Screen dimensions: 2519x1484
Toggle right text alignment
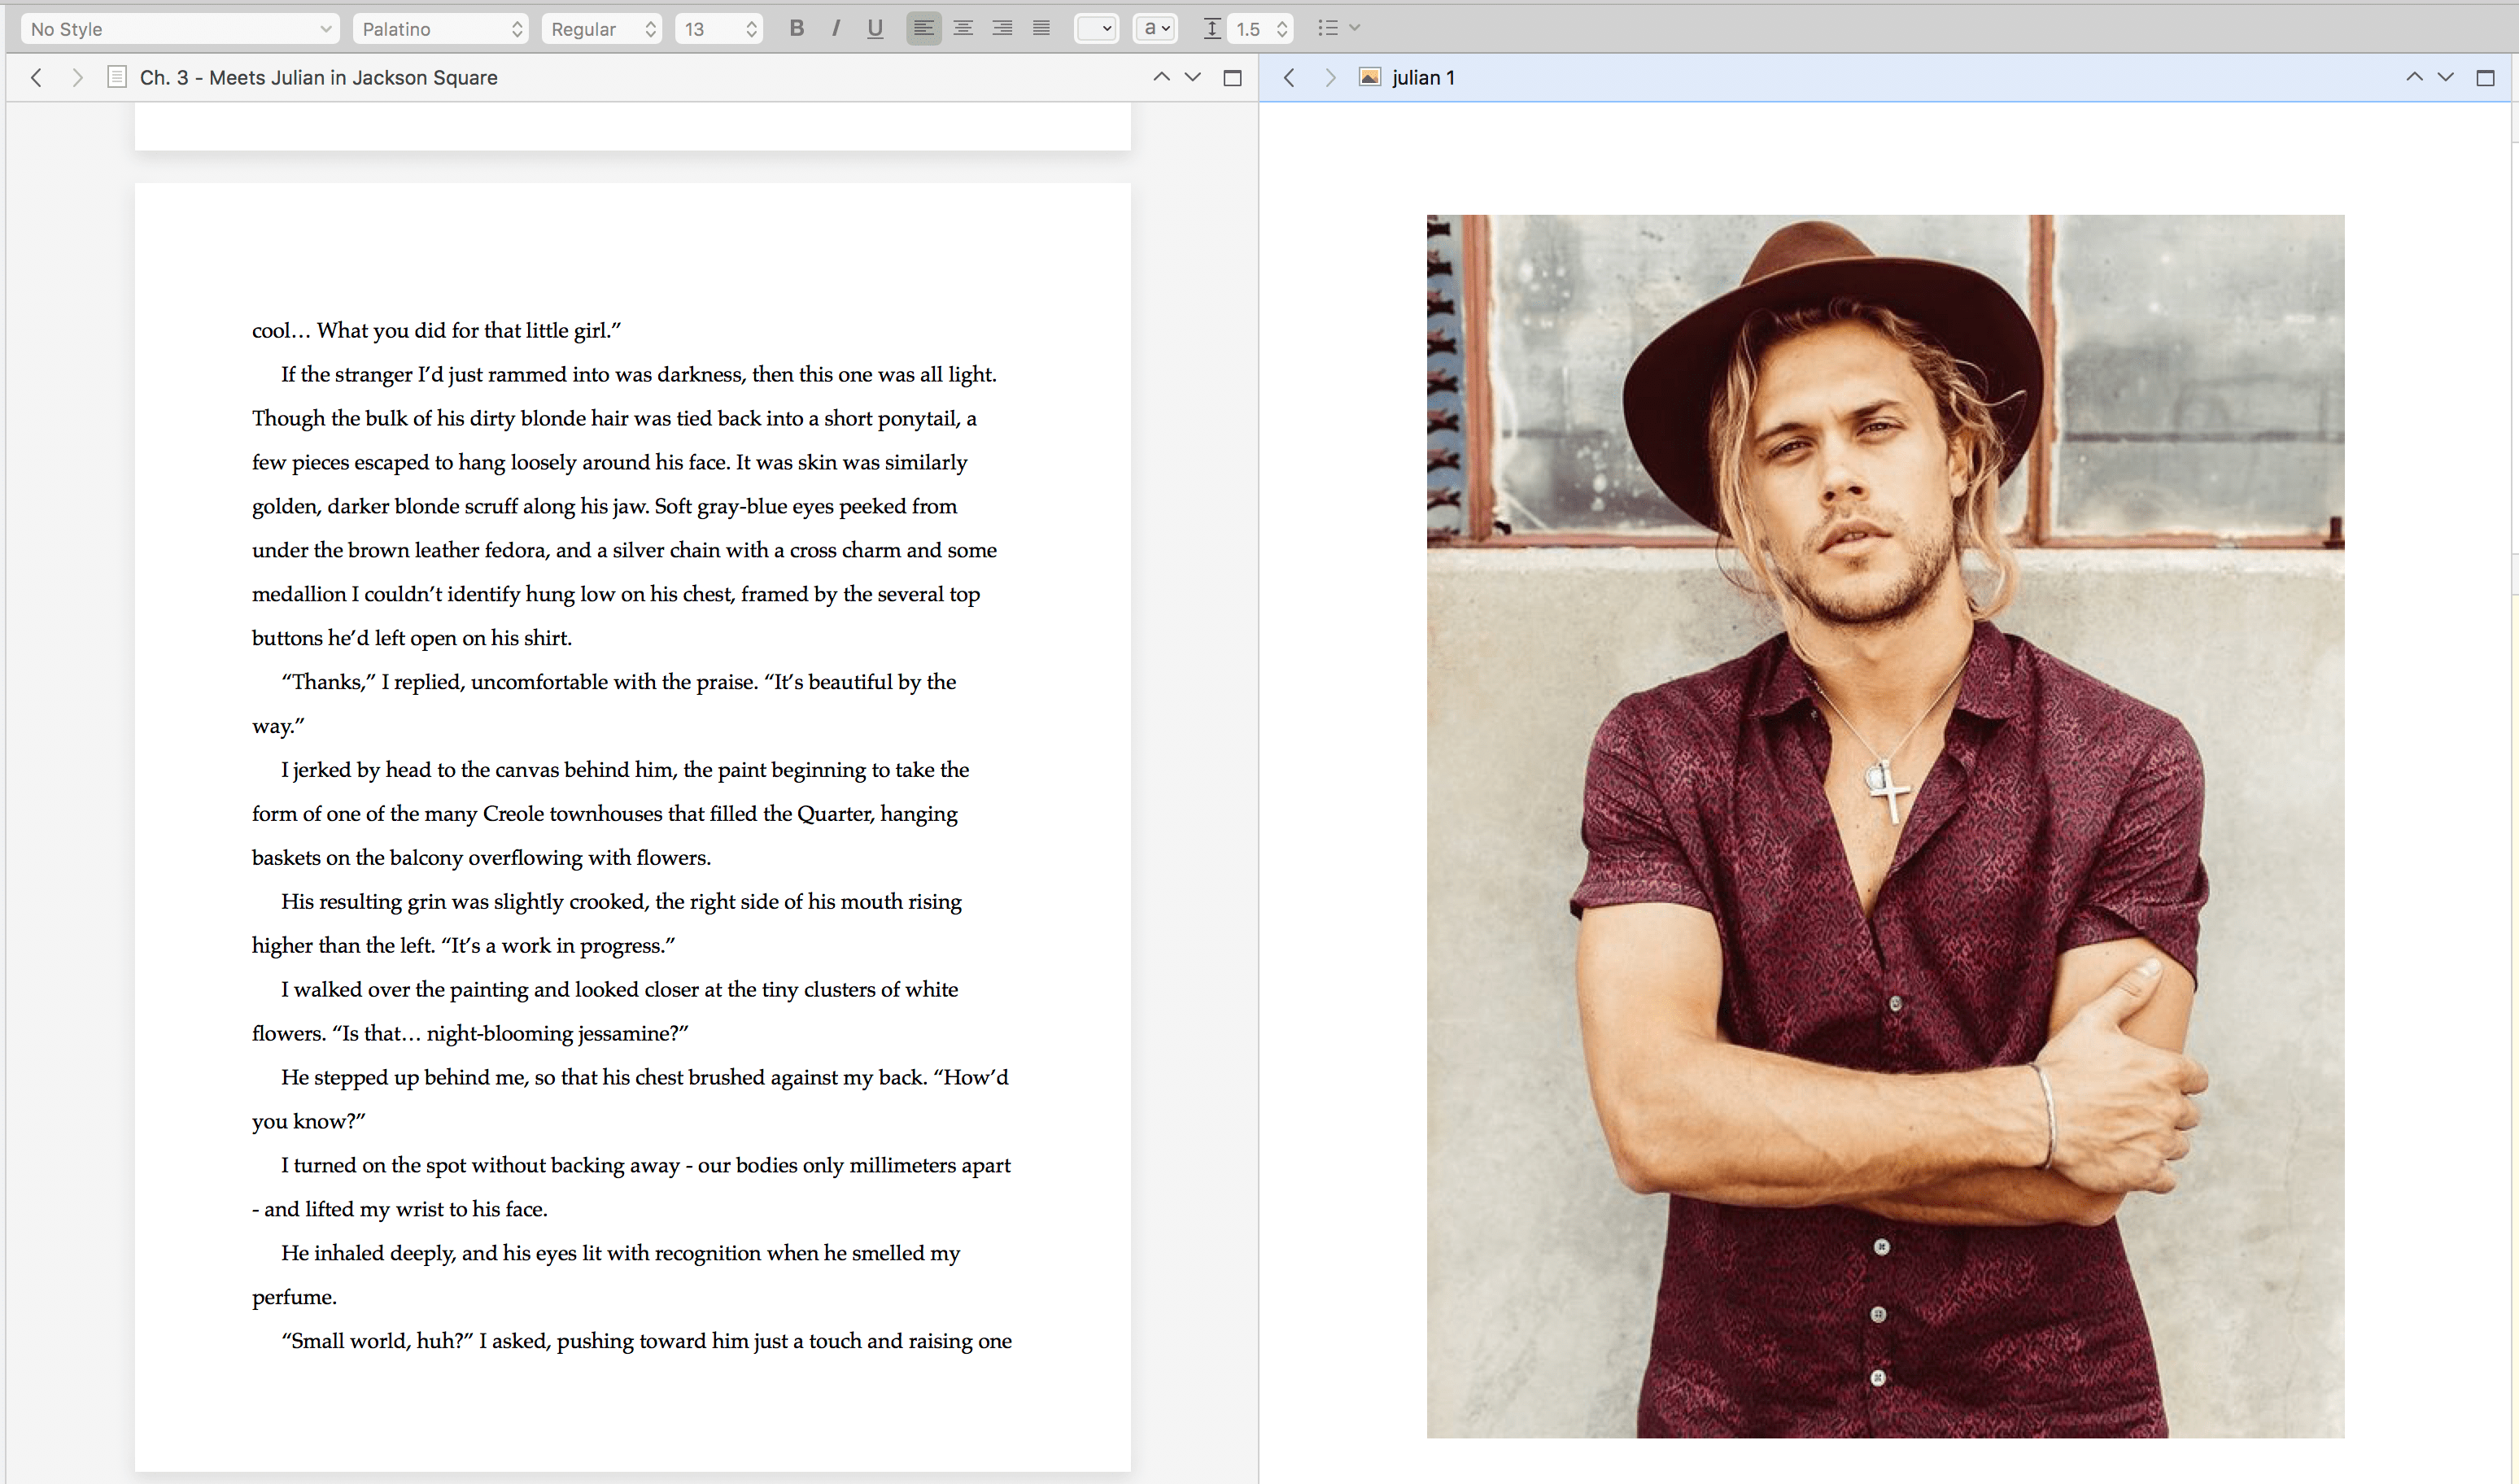[x=1001, y=28]
